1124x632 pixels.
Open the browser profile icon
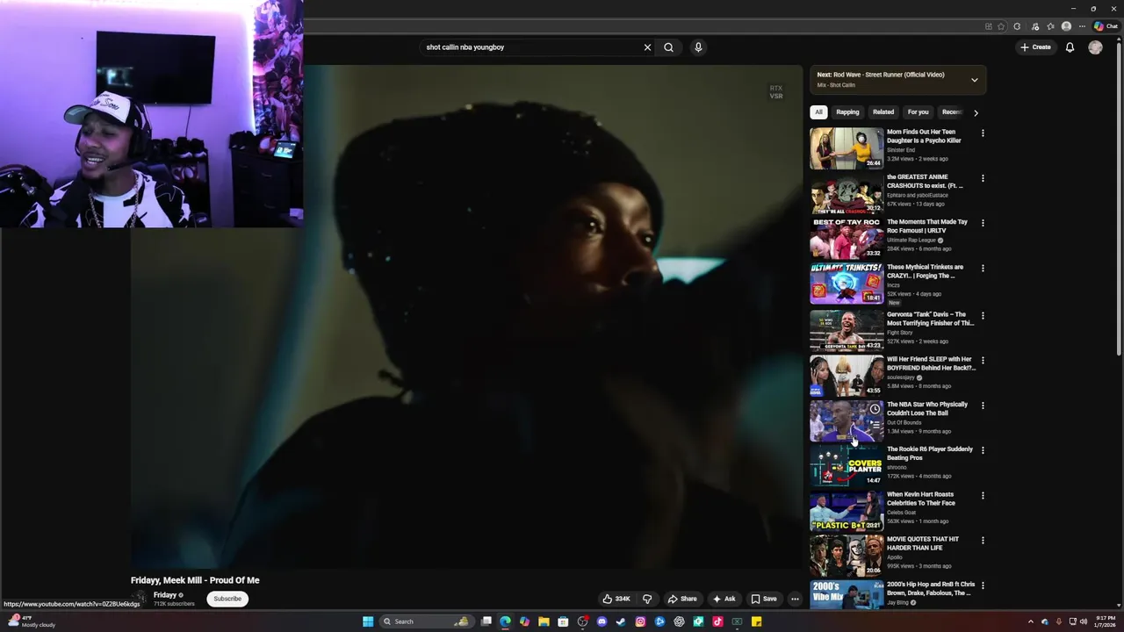pos(1066,26)
